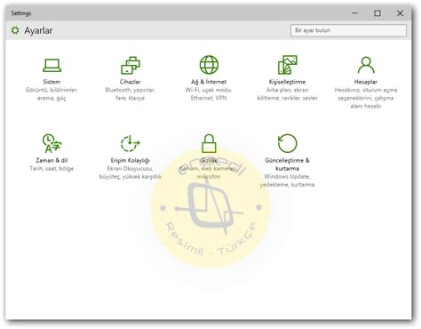Minimize the Settings window

click(355, 13)
